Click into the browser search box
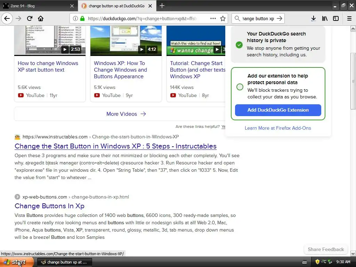356x267 pixels. [x=258, y=18]
